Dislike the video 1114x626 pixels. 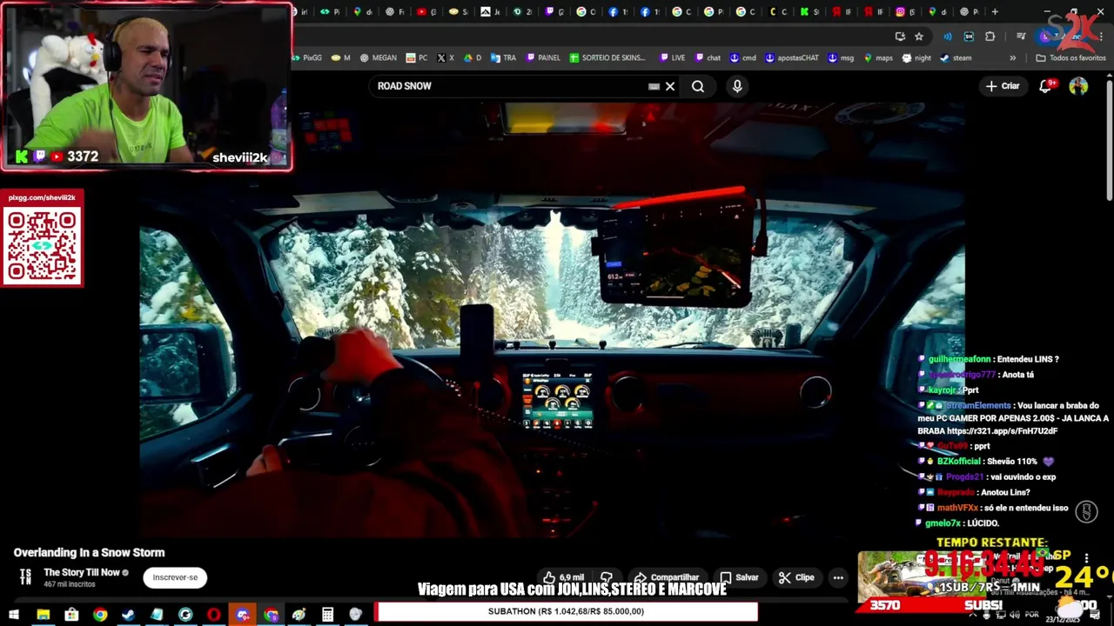pyautogui.click(x=607, y=577)
